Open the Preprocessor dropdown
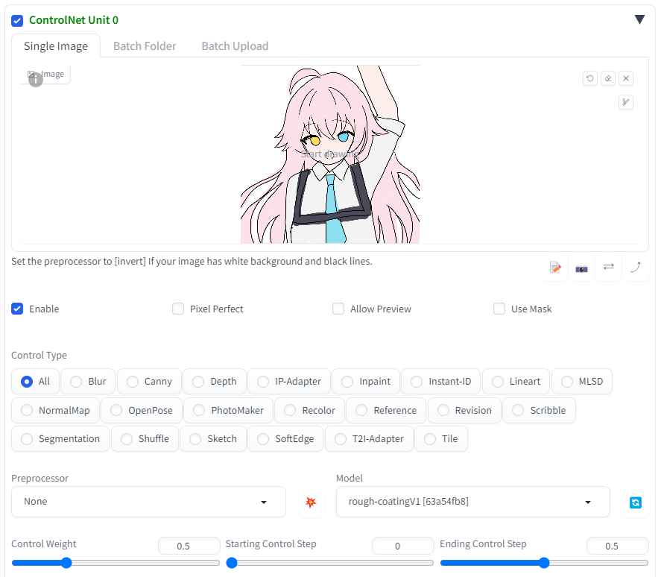 [148, 502]
